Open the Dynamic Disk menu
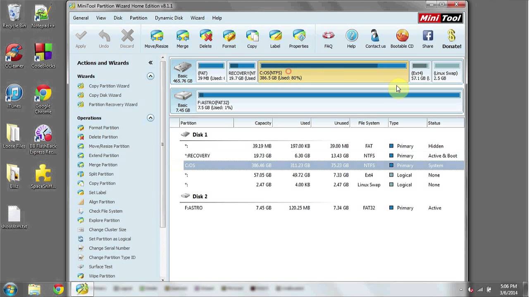This screenshot has height=297, width=529. click(x=169, y=18)
